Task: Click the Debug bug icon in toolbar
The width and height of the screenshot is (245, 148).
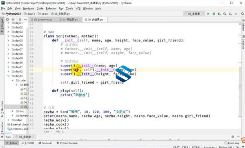Action: click(214, 14)
